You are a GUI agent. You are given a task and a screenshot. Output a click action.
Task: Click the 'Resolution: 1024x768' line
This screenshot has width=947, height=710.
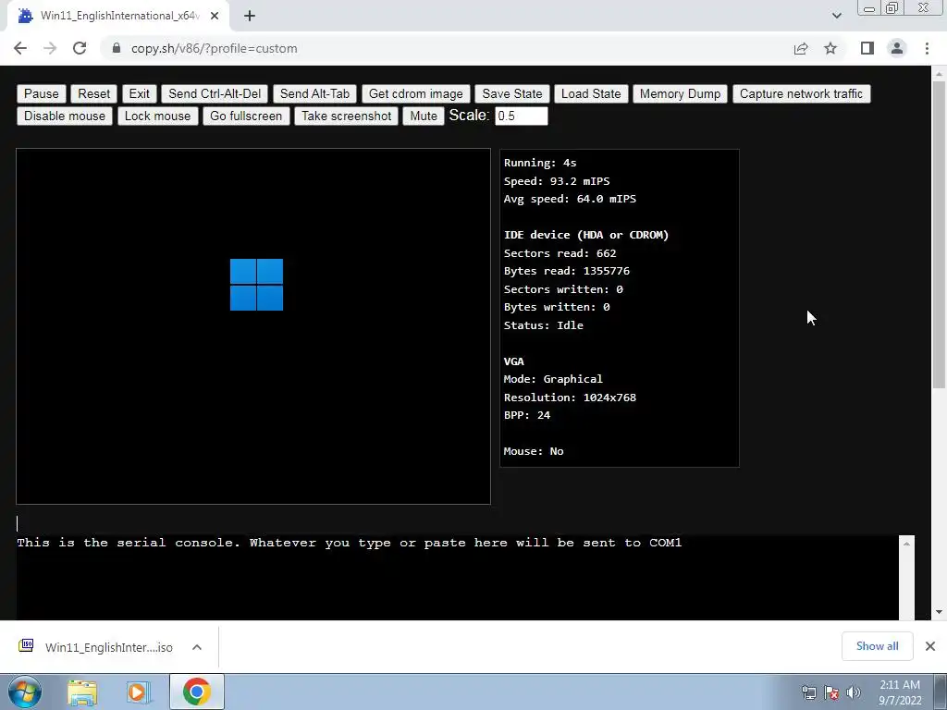point(570,398)
